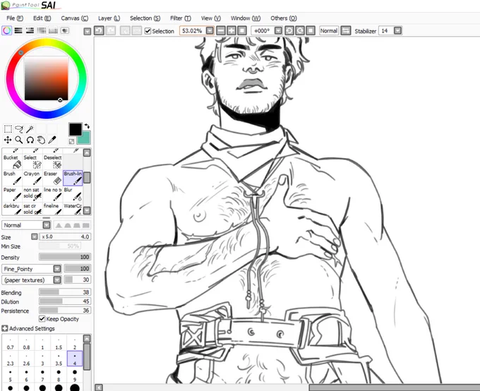Select the Eyedropper color picker tool
Viewport: 480px width, 391px height.
(x=52, y=140)
